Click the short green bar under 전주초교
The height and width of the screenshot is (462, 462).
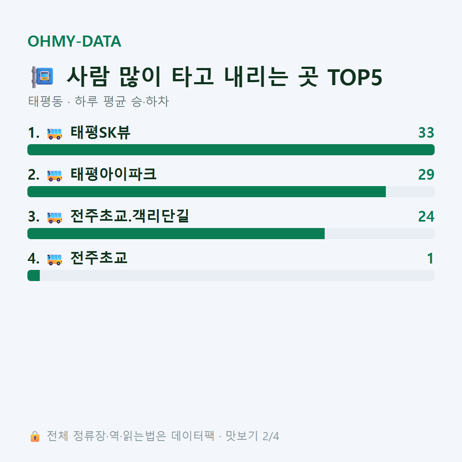pyautogui.click(x=34, y=275)
